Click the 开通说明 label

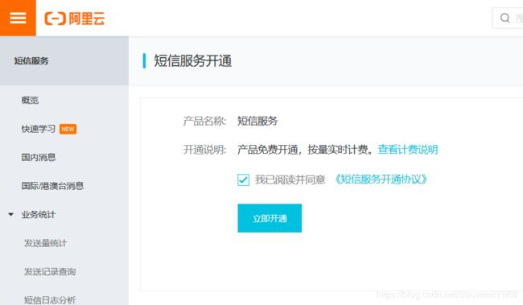coord(205,150)
